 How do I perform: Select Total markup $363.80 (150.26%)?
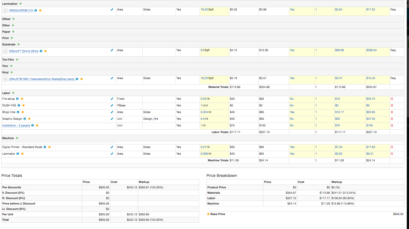151,220
